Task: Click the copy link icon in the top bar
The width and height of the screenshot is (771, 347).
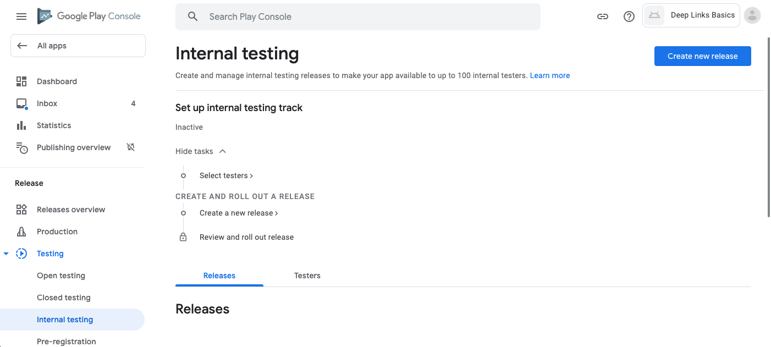Action: click(x=603, y=16)
